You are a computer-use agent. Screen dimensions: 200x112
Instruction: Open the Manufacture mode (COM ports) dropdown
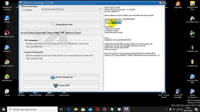point(71,9)
